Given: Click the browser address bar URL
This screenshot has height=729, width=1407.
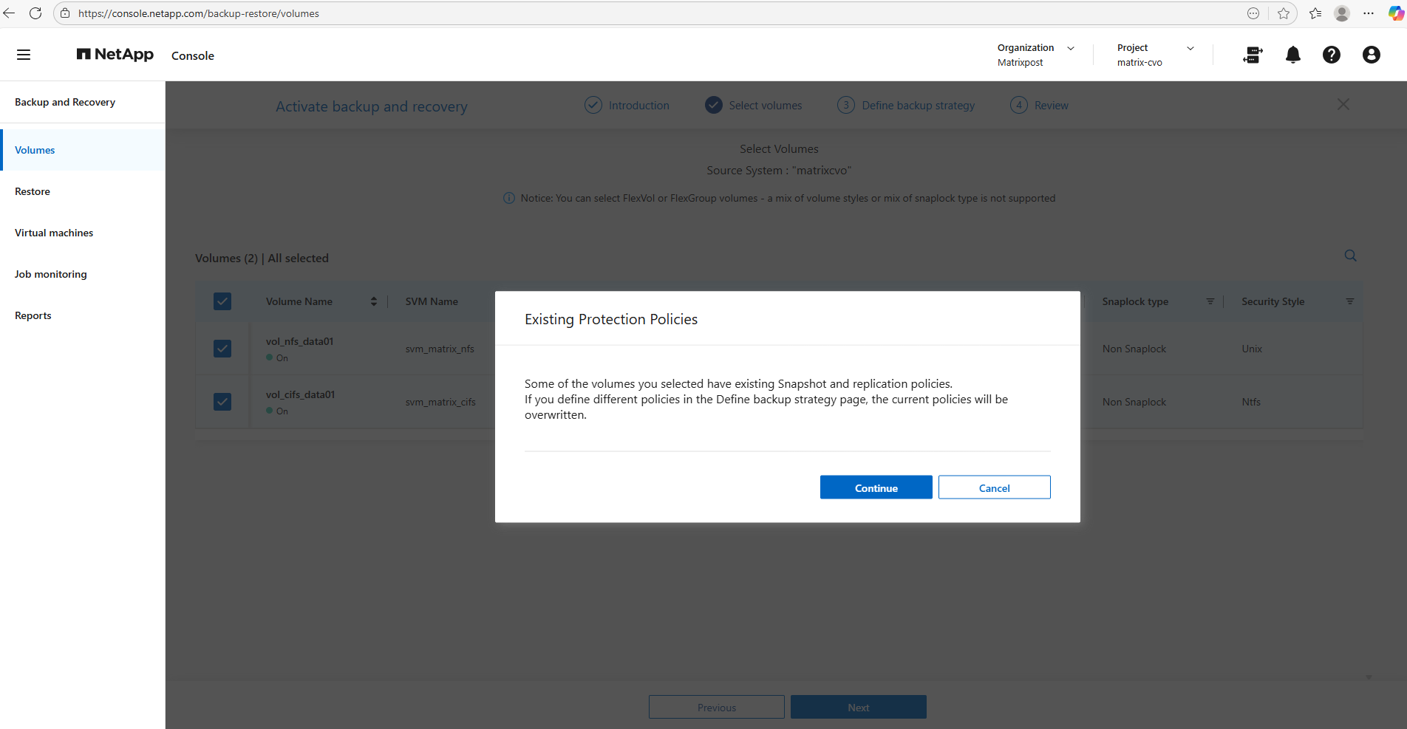Looking at the screenshot, I should click(x=199, y=13).
